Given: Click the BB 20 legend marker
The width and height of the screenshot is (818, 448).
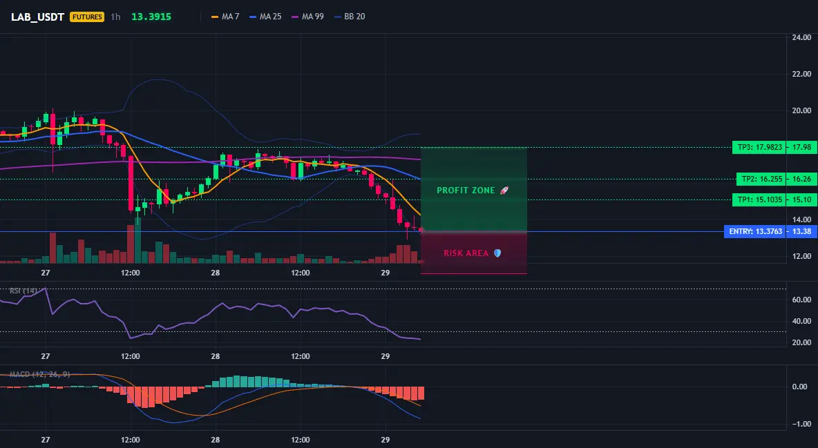Looking at the screenshot, I should (338, 17).
